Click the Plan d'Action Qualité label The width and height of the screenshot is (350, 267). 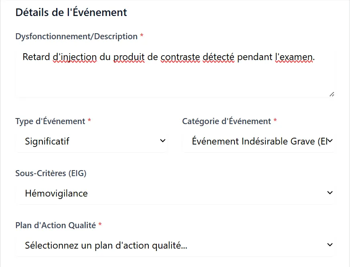pos(56,225)
